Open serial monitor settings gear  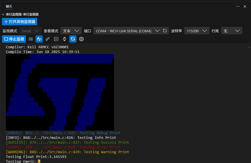[81, 39]
